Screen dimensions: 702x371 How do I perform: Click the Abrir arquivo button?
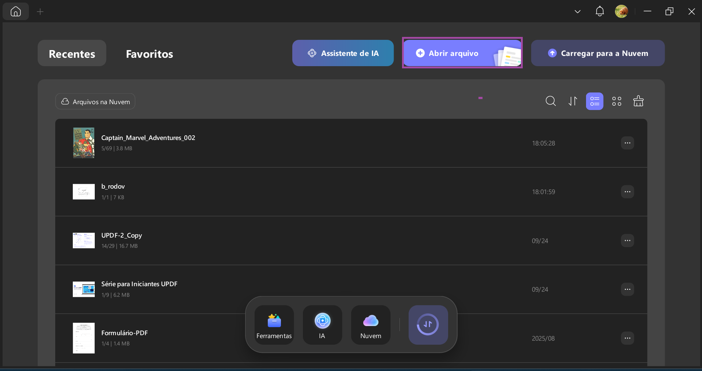(462, 53)
